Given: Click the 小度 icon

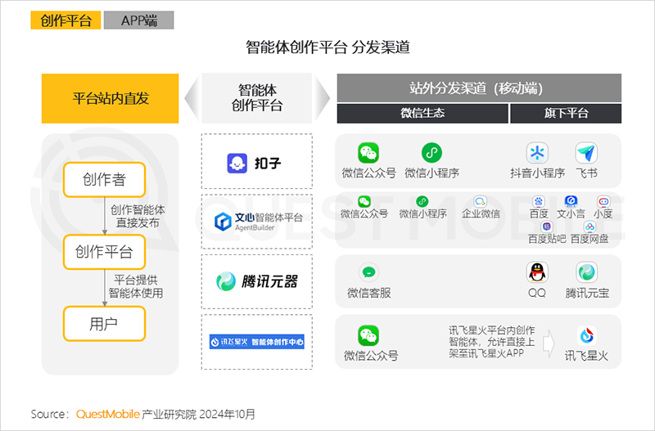Looking at the screenshot, I should 603,200.
